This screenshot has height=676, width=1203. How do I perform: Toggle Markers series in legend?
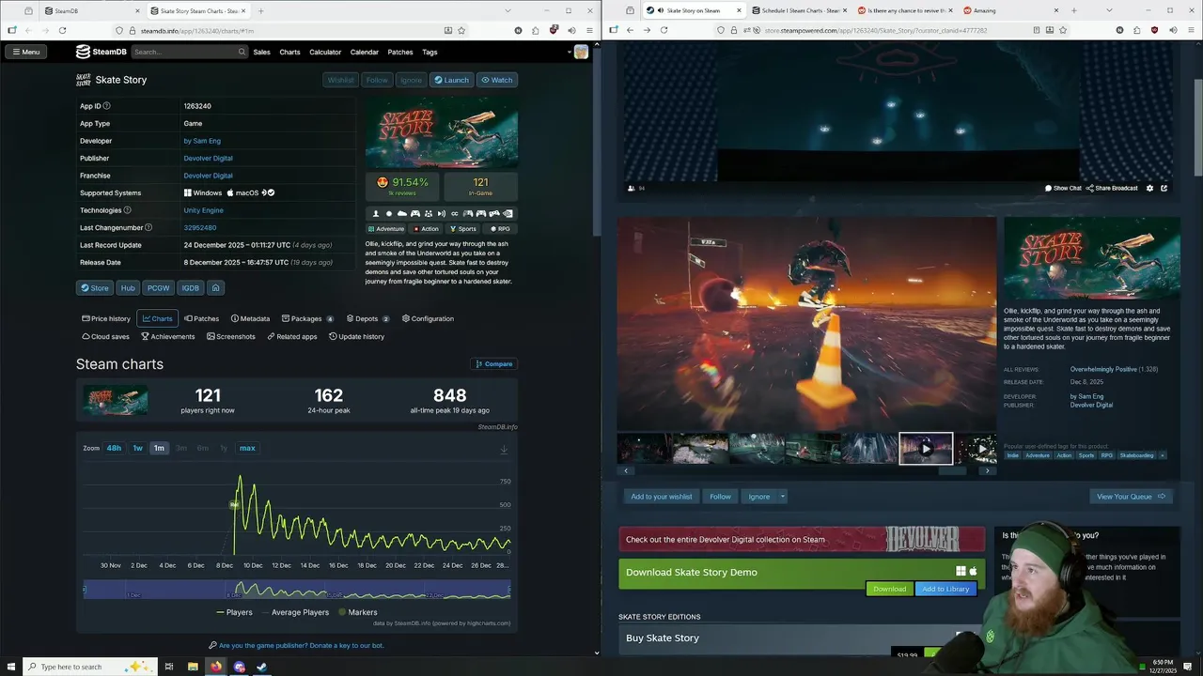pyautogui.click(x=357, y=612)
